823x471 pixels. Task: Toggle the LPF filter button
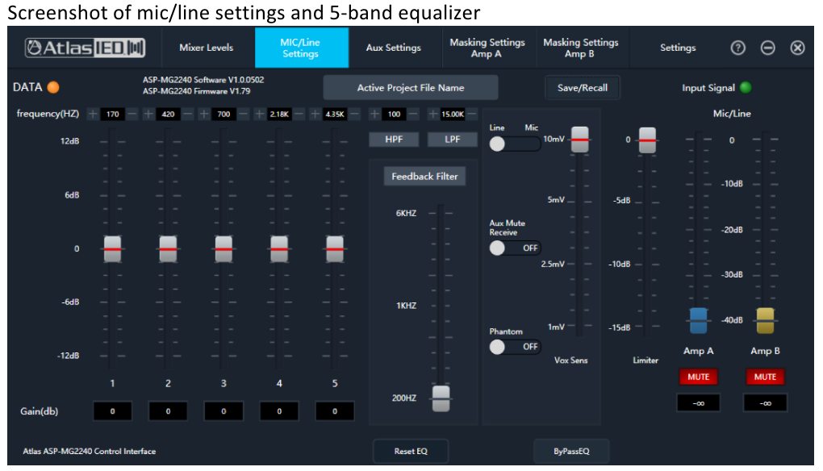[x=453, y=139]
